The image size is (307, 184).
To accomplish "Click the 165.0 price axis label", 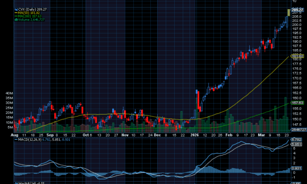I will (x=297, y=88).
